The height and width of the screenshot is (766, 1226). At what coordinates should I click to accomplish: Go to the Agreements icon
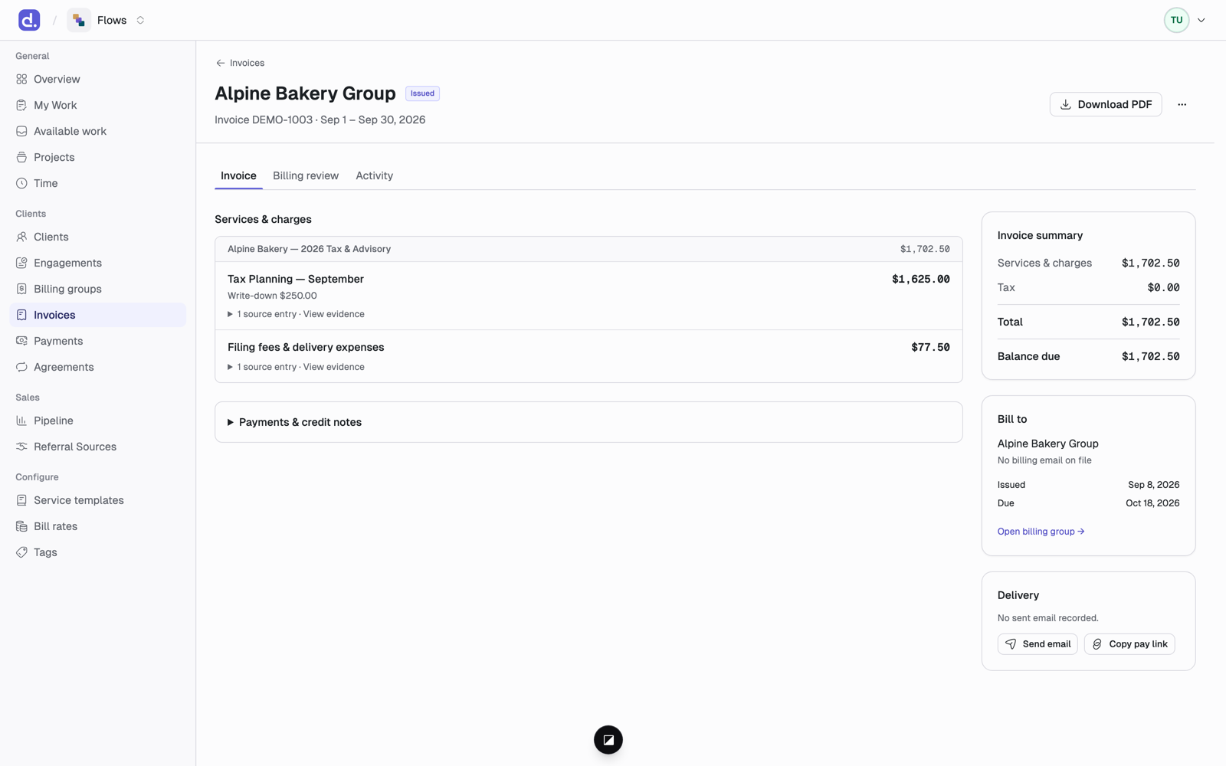pos(21,367)
